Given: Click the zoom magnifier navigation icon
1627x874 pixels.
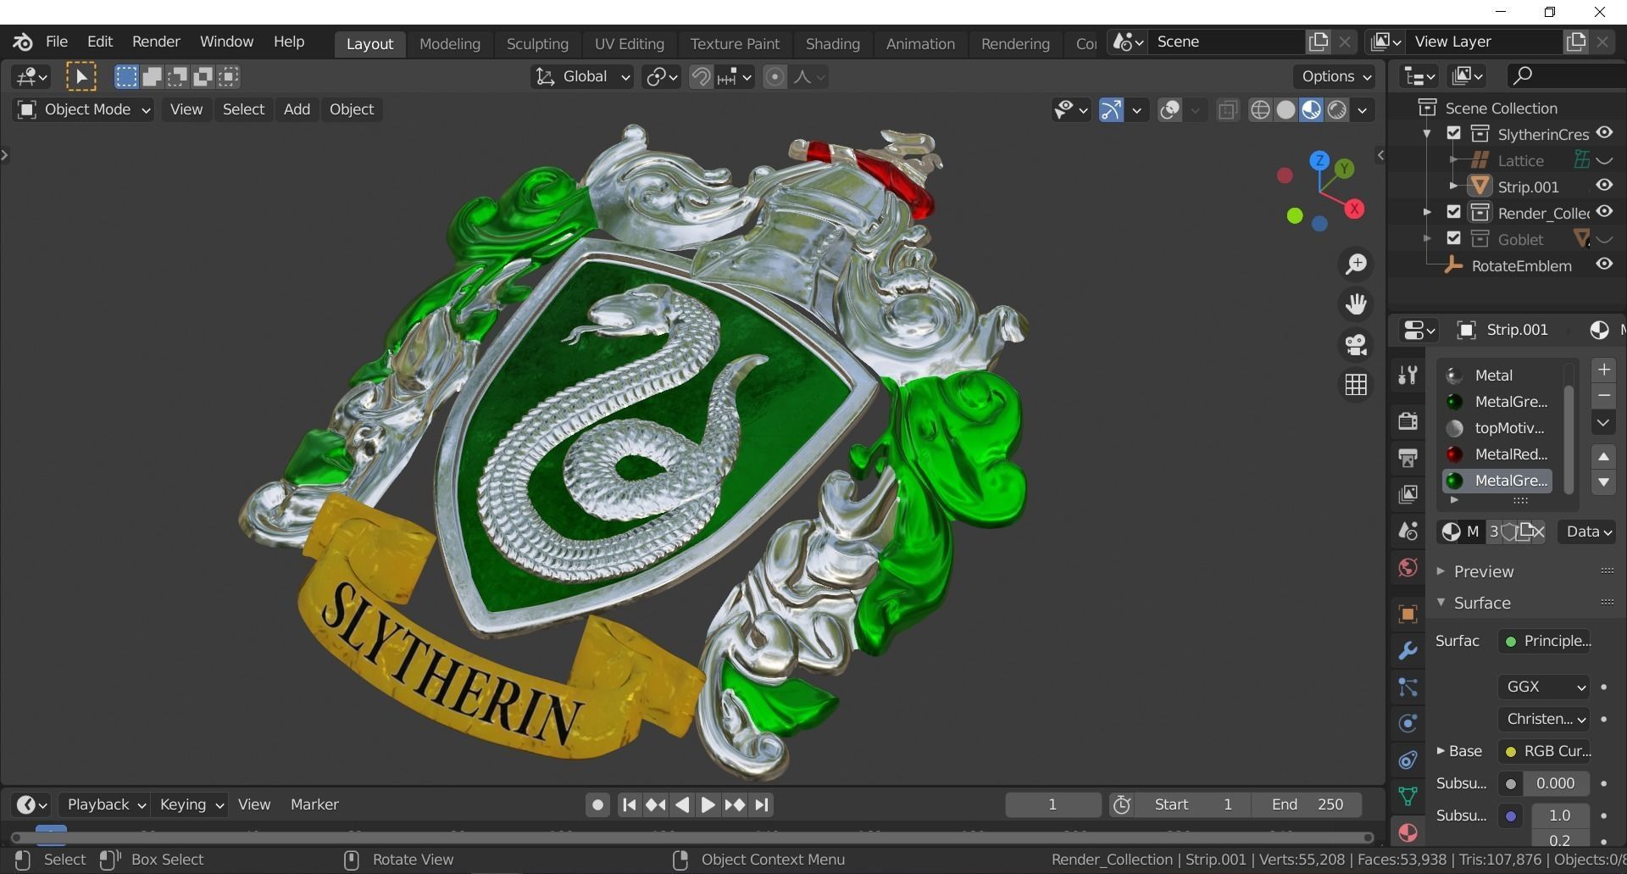Looking at the screenshot, I should tap(1356, 264).
